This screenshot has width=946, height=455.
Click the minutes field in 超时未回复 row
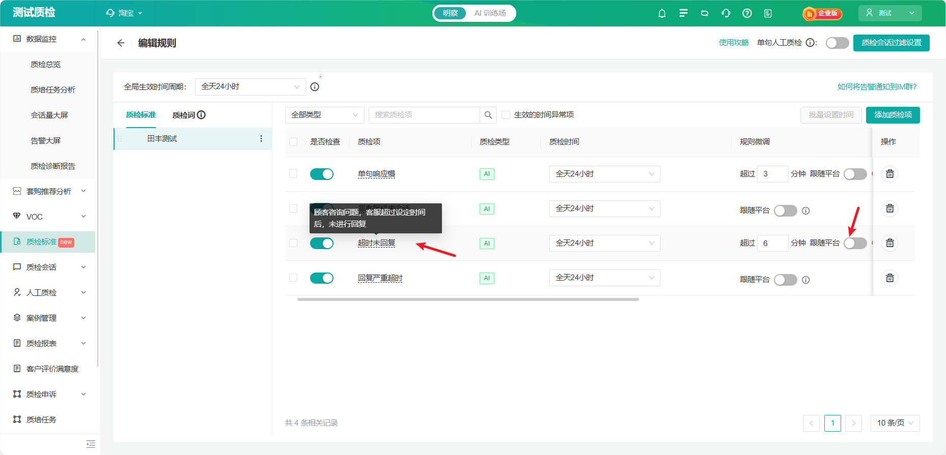tap(772, 243)
